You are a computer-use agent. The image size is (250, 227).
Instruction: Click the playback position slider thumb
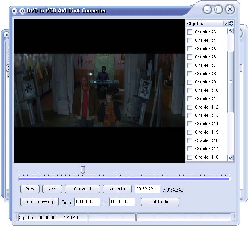click(83, 170)
